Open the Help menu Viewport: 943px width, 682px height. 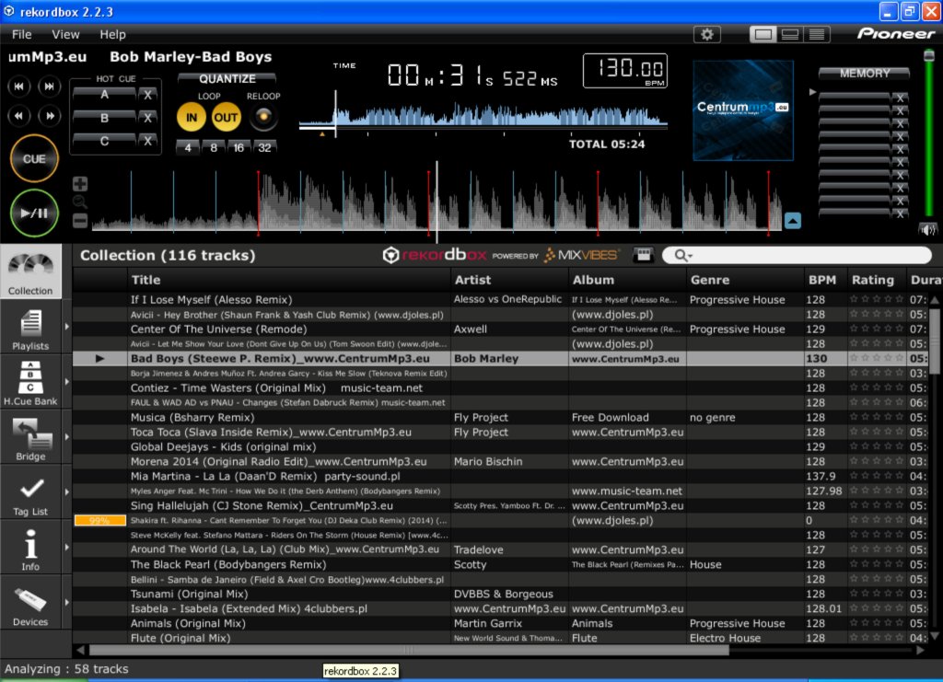112,34
